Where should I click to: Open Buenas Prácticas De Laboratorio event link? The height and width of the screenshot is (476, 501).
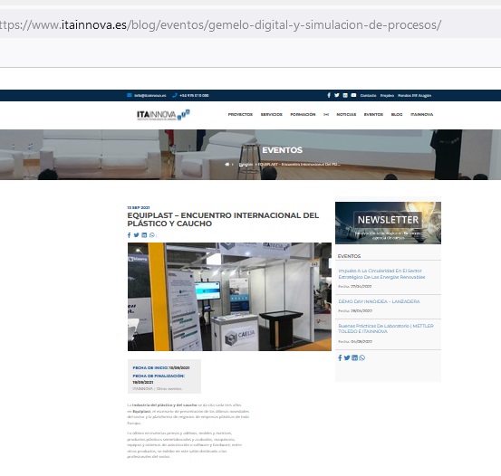386,328
